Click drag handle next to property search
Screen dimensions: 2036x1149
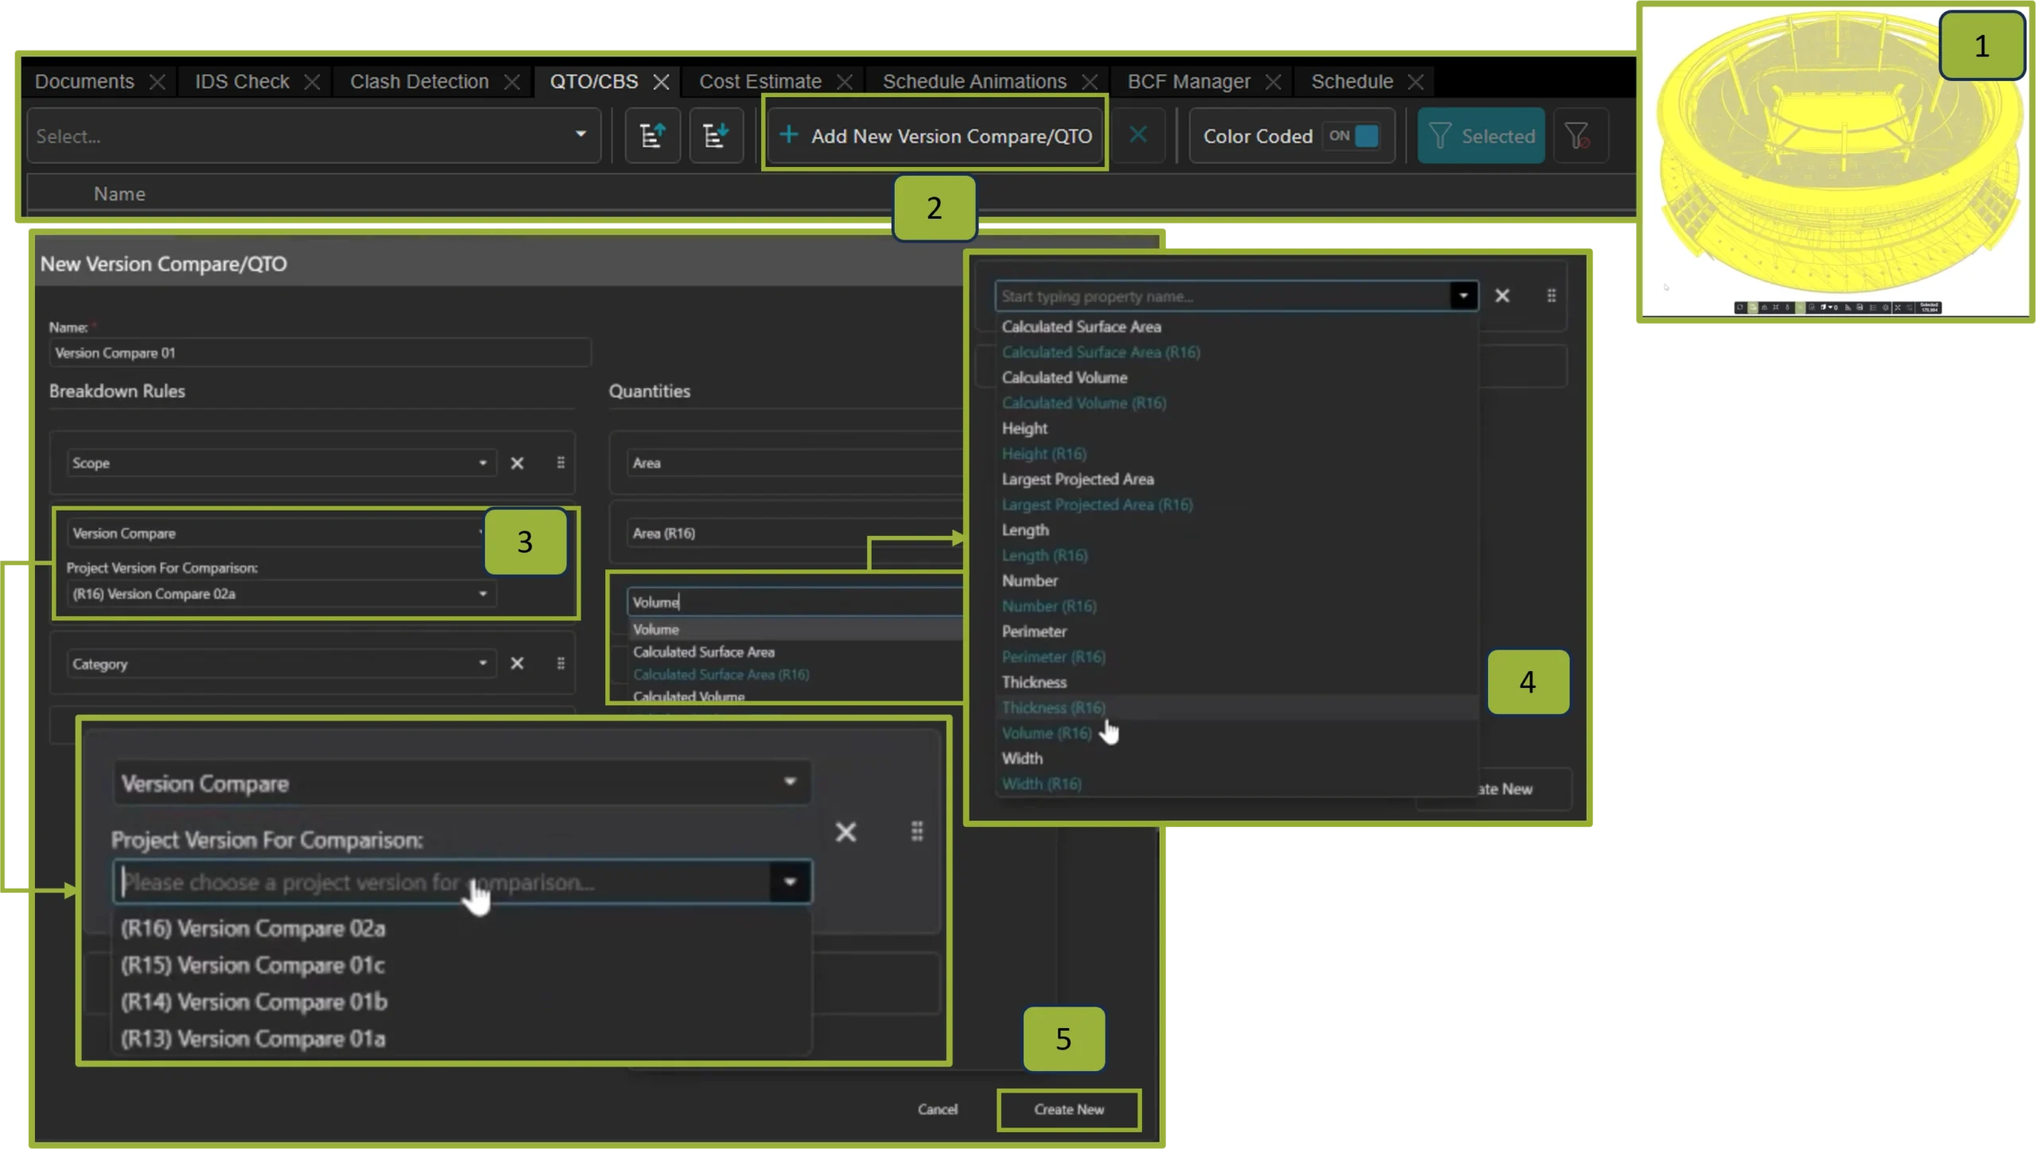pos(1551,296)
